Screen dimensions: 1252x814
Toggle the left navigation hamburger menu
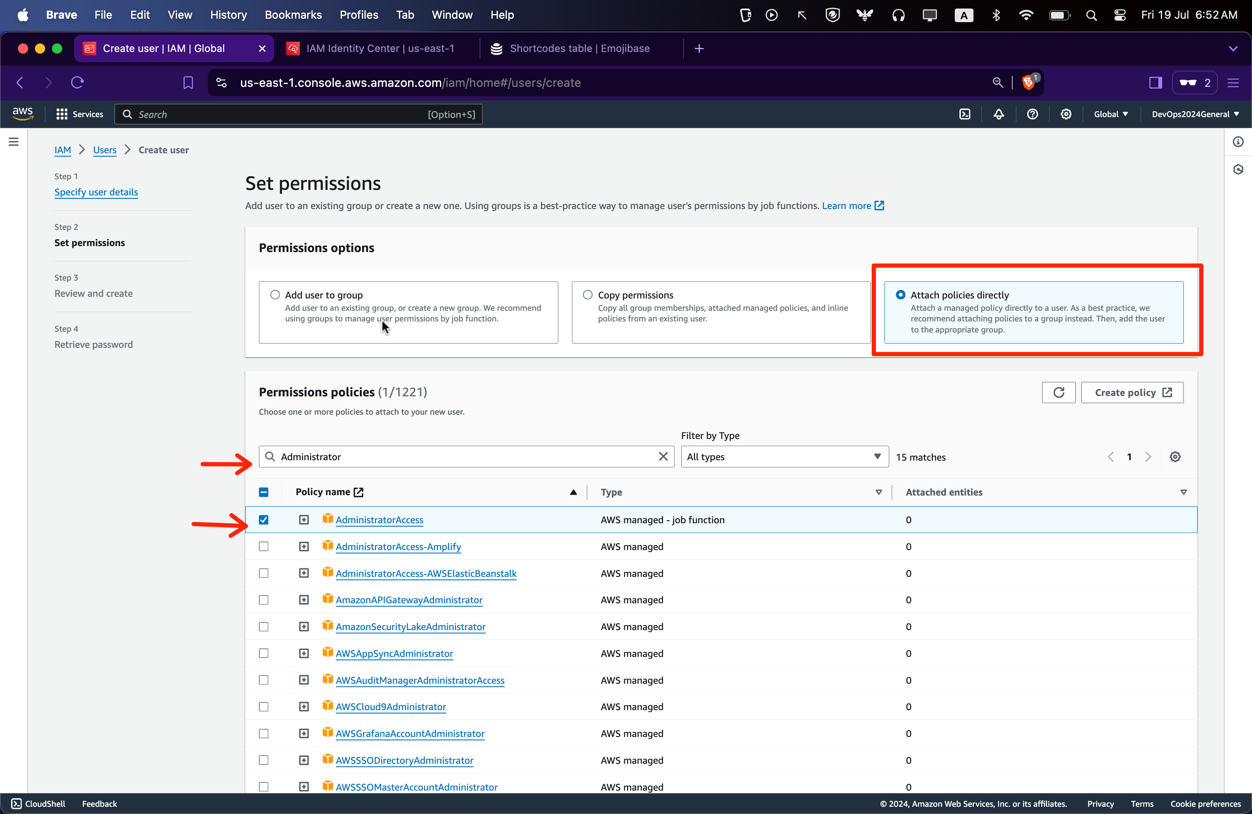pos(14,142)
